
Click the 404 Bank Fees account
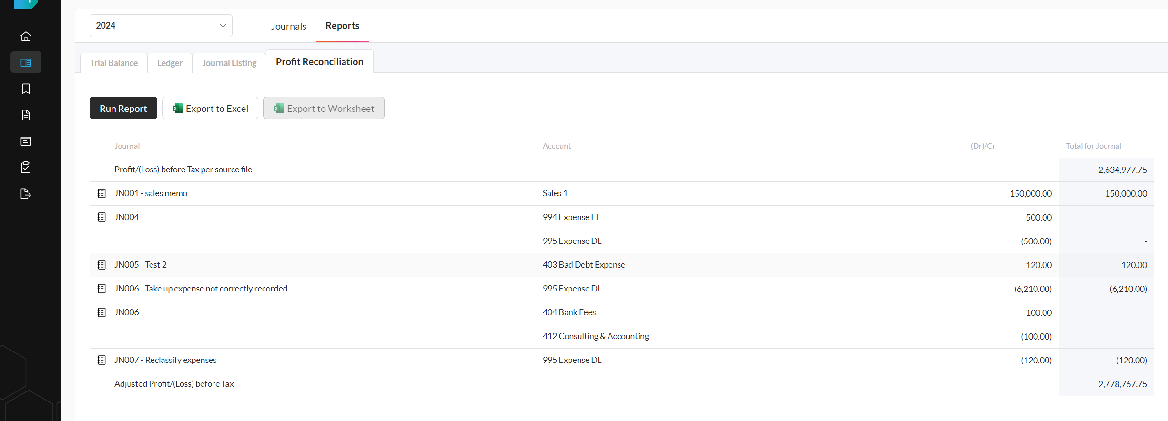coord(569,312)
